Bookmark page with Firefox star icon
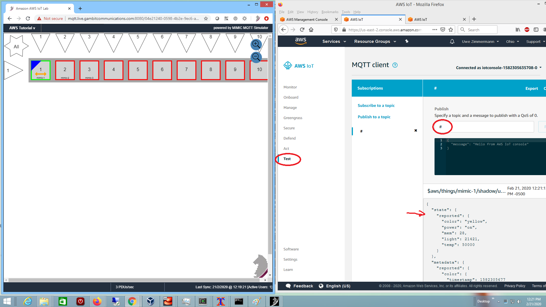This screenshot has width=546, height=307. 451,30
